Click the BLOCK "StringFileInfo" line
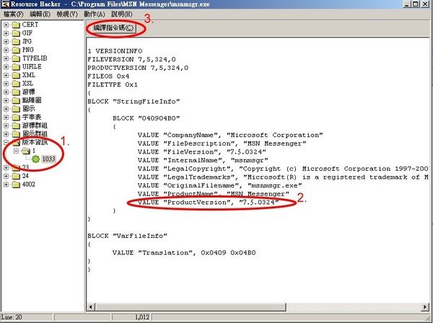The image size is (433, 323). click(134, 102)
